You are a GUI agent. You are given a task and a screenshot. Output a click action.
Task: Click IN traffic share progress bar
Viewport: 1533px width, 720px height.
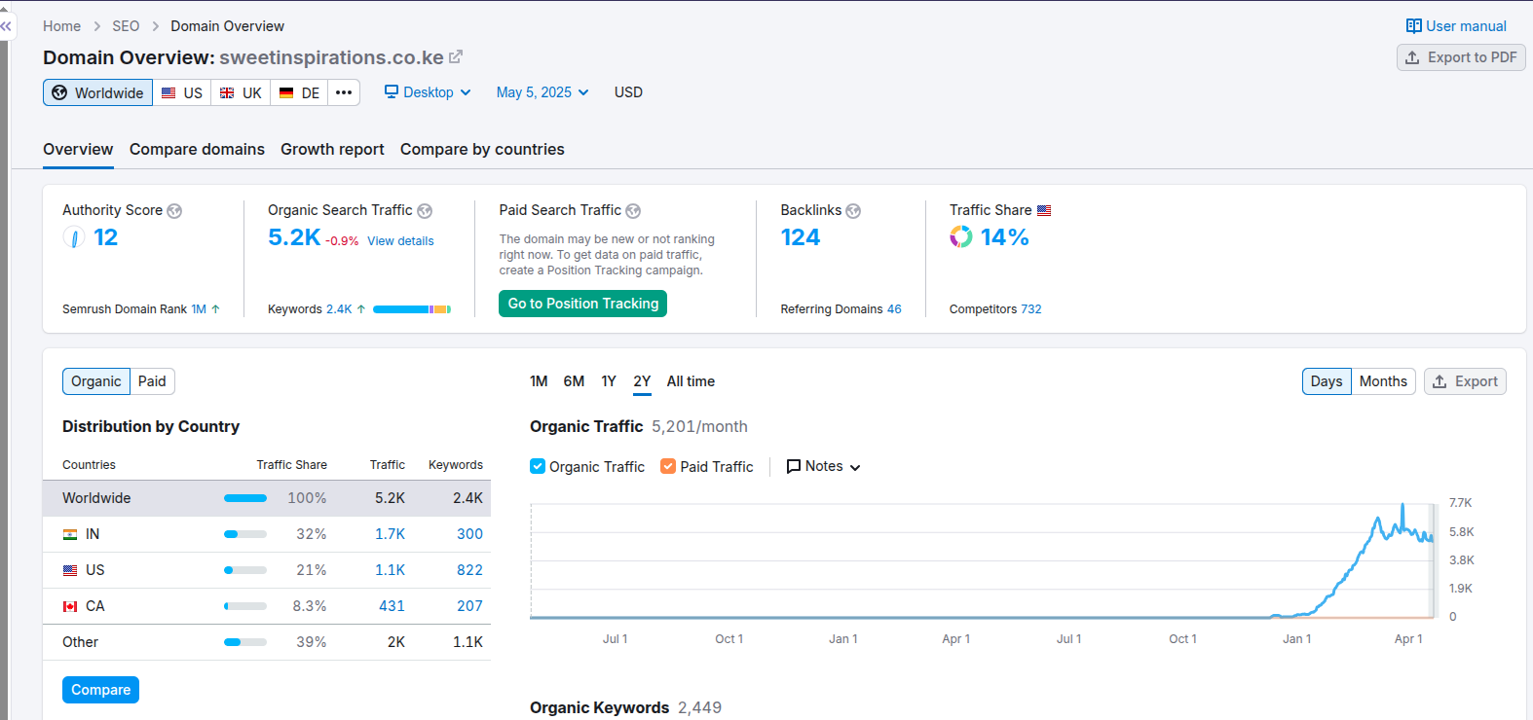[x=245, y=534]
